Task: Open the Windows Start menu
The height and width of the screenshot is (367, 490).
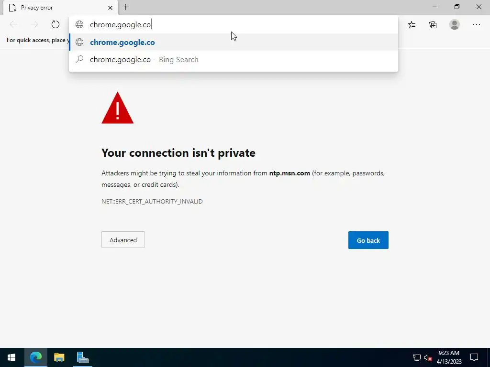Action: [11, 357]
